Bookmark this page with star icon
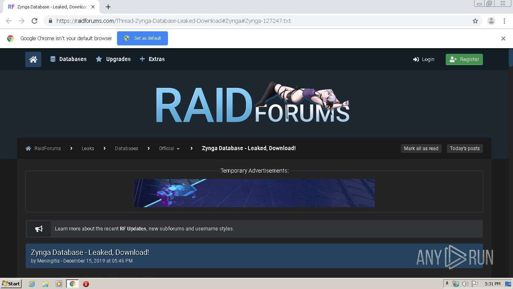The height and width of the screenshot is (289, 513). click(x=475, y=21)
